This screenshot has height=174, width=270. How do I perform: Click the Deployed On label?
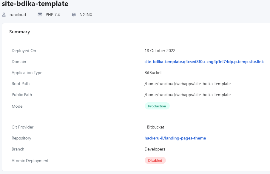pyautogui.click(x=24, y=51)
